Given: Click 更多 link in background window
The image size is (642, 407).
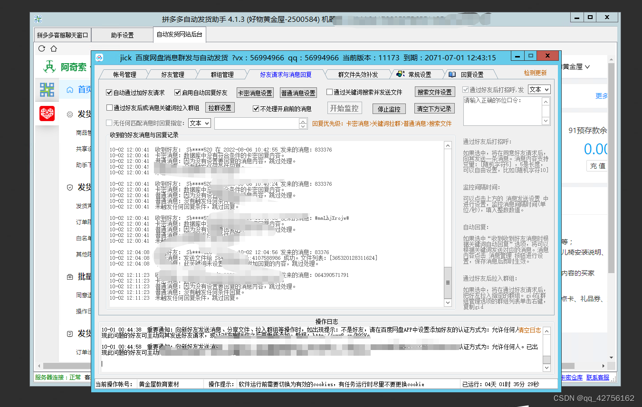Looking at the screenshot, I should click(x=602, y=96).
